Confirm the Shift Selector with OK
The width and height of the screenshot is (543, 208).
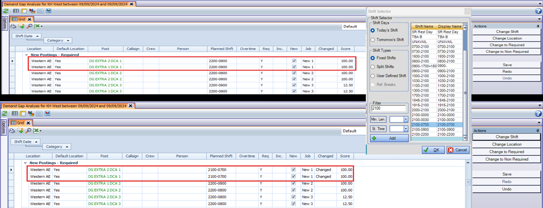pyautogui.click(x=433, y=150)
